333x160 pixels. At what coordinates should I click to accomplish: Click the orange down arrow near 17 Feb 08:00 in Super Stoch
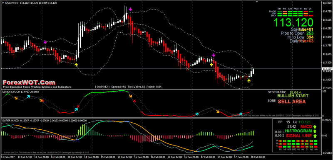[218, 112]
